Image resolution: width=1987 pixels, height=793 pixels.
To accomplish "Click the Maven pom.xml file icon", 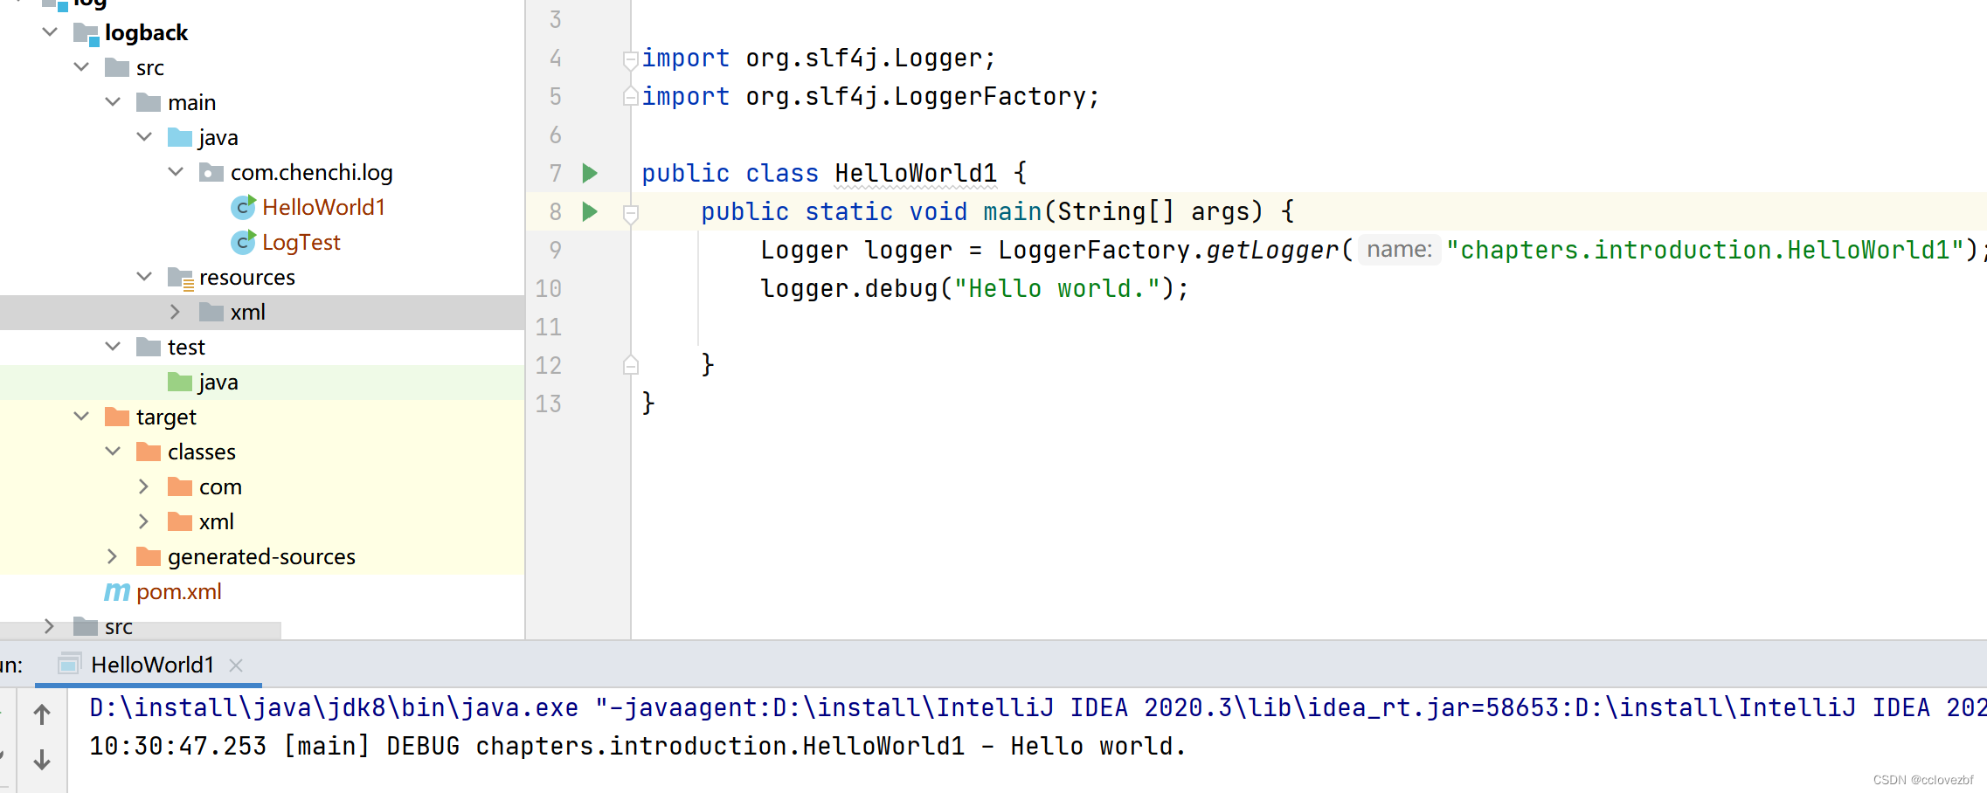I will coord(116,592).
